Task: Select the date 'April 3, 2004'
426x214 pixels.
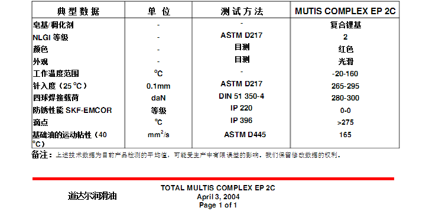Action: tap(218, 197)
